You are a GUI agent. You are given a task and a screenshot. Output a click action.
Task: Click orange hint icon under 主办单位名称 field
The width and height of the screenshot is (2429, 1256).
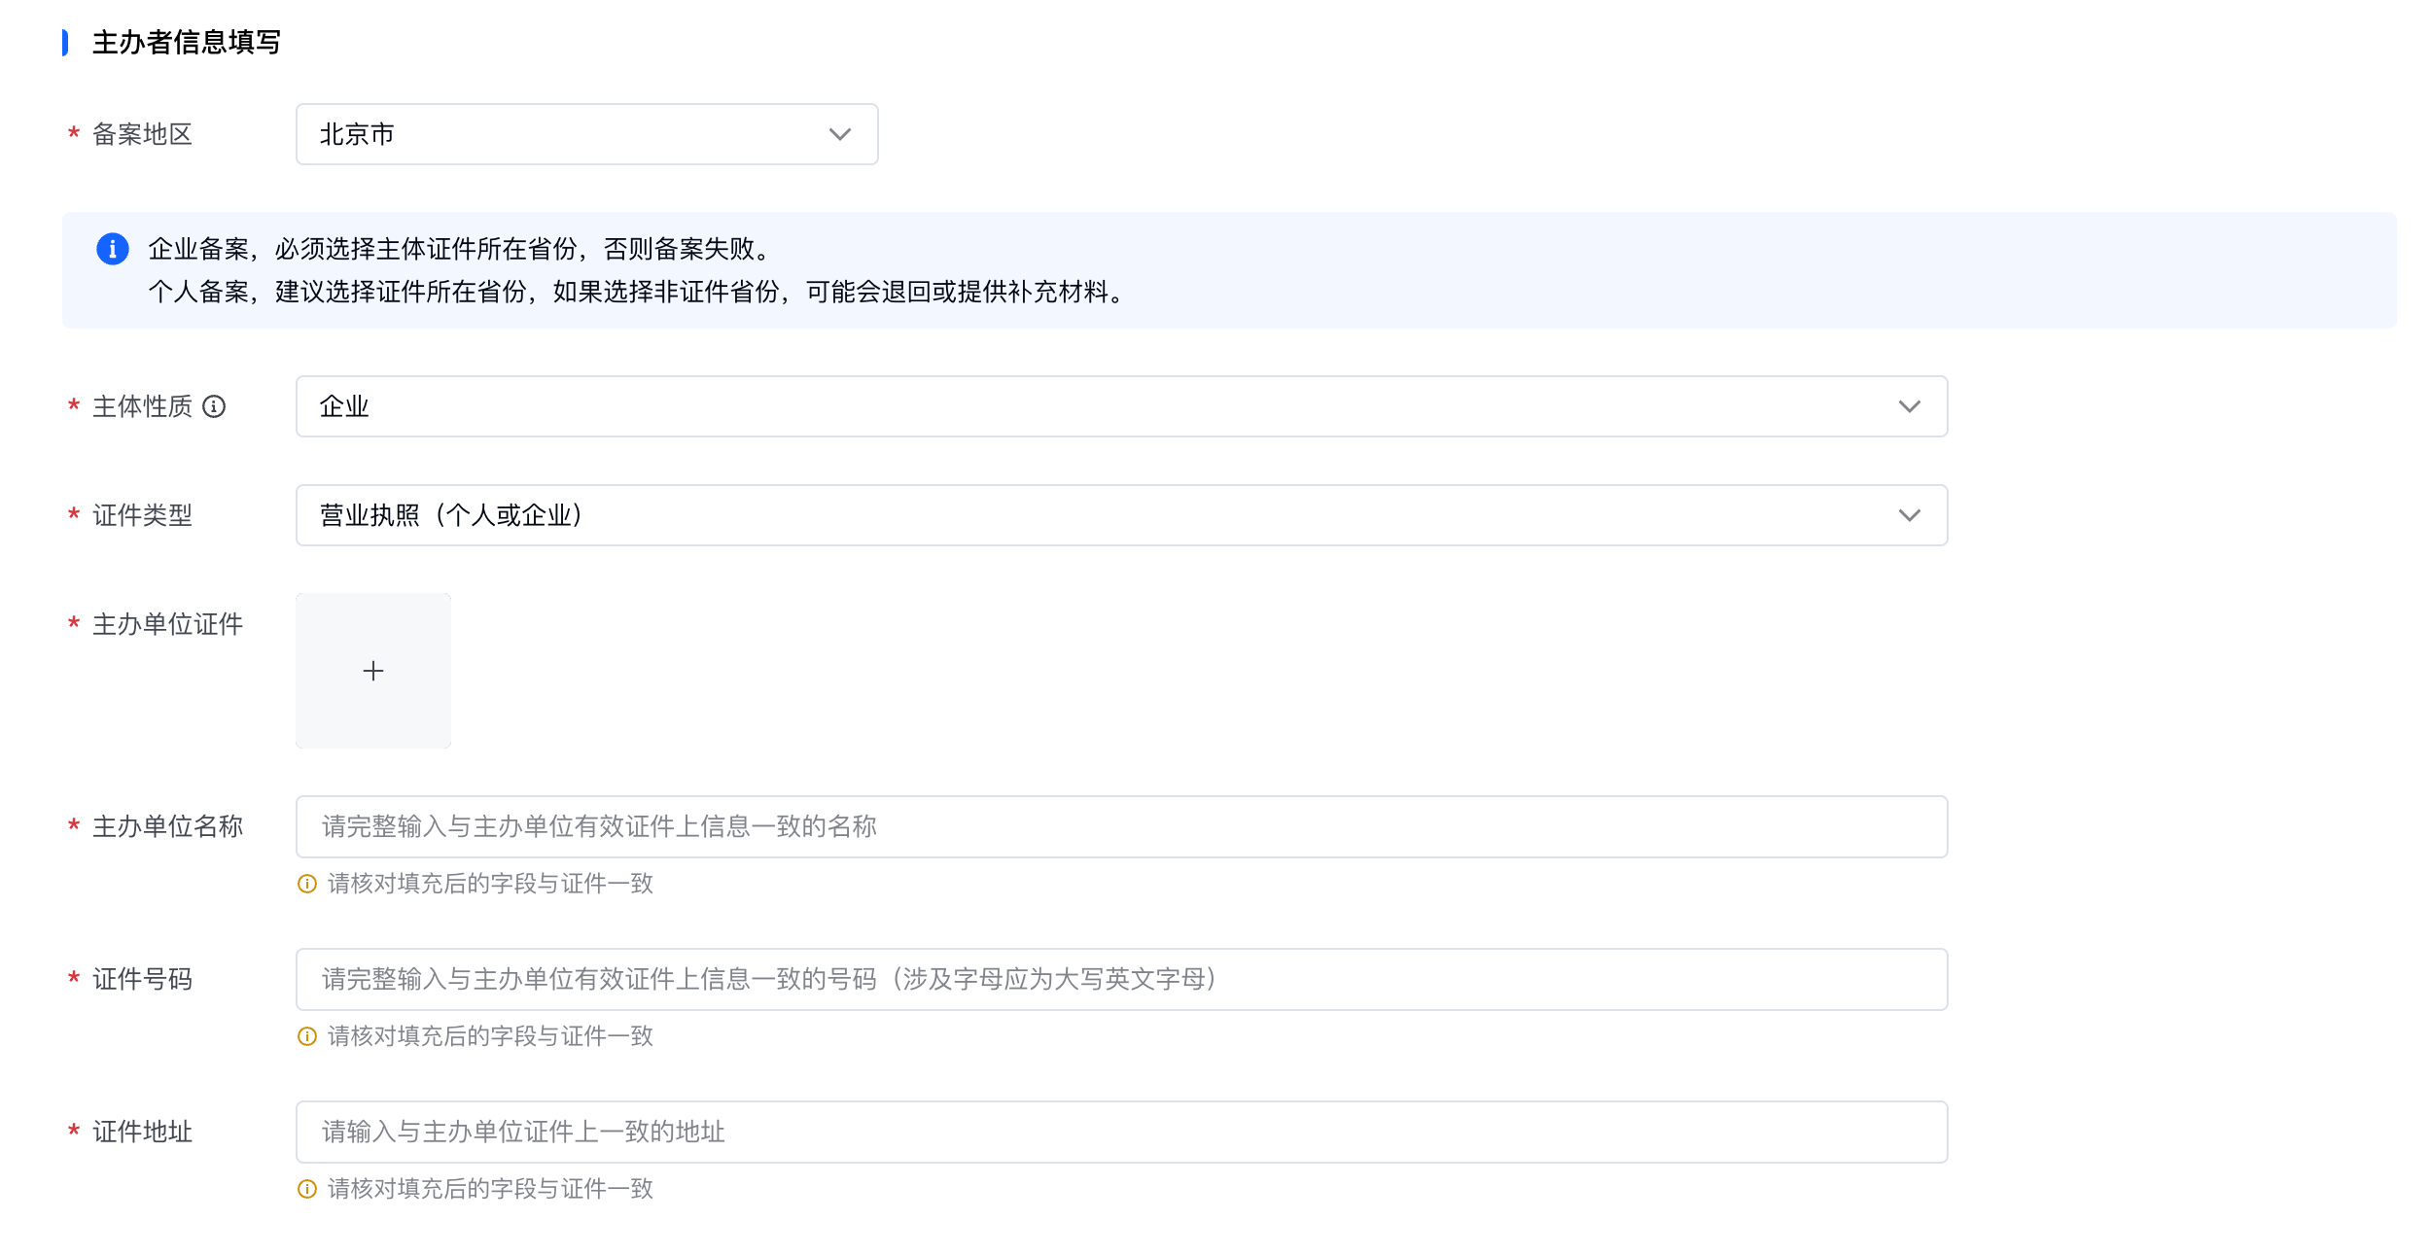[307, 884]
